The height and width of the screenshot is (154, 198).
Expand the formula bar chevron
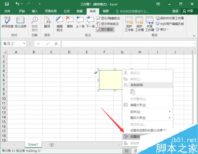(x=194, y=43)
